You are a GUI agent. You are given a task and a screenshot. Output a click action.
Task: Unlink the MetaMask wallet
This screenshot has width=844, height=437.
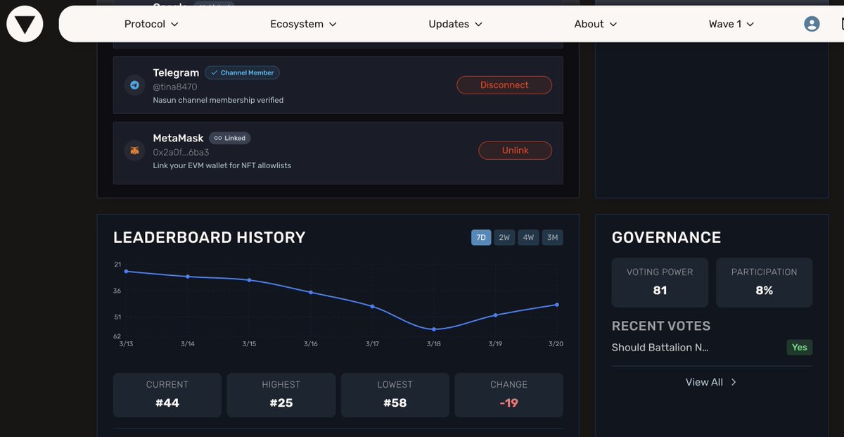pos(515,151)
